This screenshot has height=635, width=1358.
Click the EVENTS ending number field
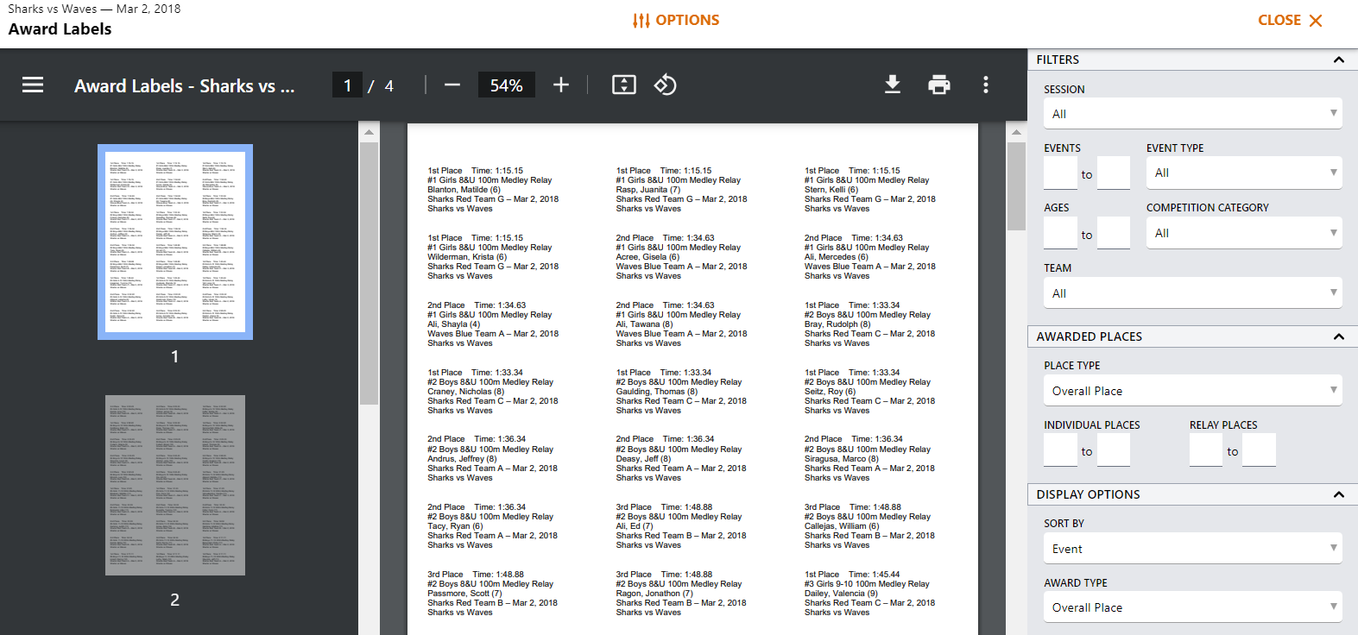pyautogui.click(x=1114, y=173)
